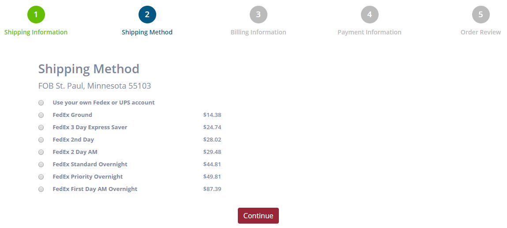Screen dimensions: 507x228
Task: Choose the FedEx Ground radio button
Action: pos(41,115)
